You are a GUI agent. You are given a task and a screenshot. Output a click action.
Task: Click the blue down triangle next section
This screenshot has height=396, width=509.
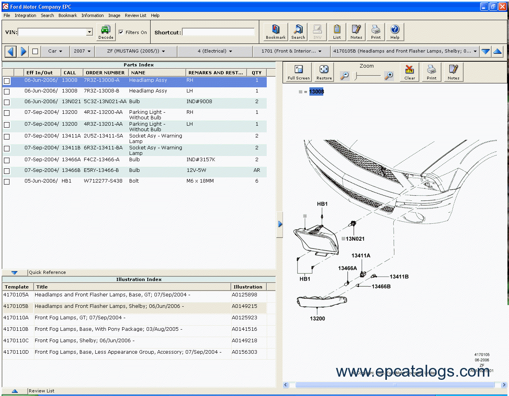point(486,51)
